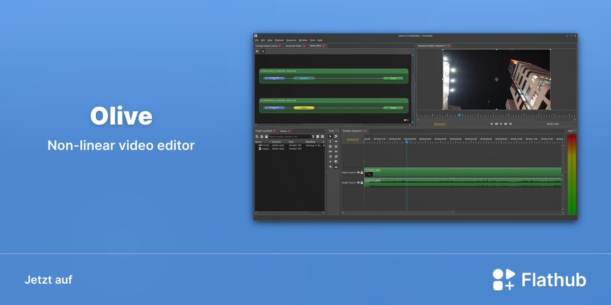This screenshot has width=611, height=305.
Task: Hide Video Track 0 using the eye icon
Action: [x=358, y=172]
